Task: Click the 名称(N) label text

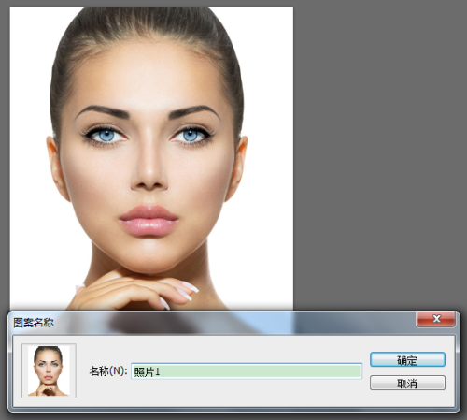Action: [108, 371]
